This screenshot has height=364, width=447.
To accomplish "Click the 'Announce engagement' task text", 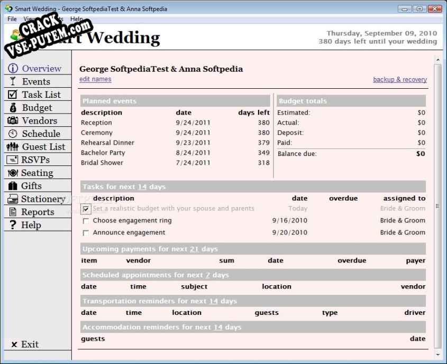I will click(x=129, y=232).
